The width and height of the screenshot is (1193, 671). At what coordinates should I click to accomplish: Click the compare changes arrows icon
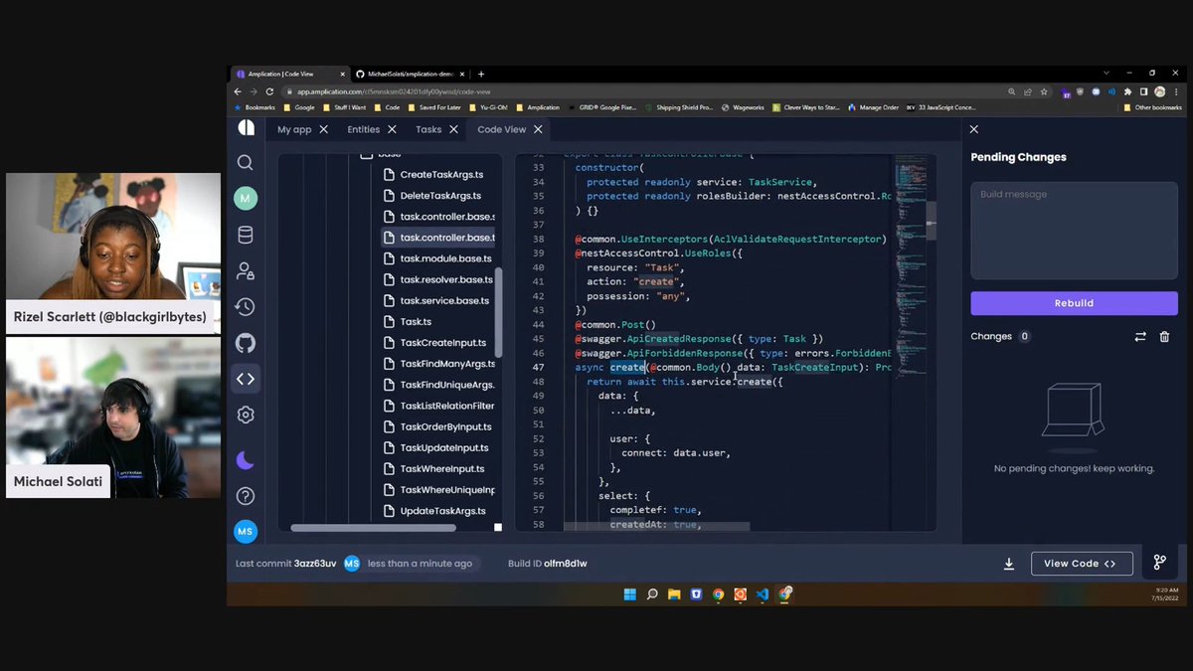[1140, 337]
